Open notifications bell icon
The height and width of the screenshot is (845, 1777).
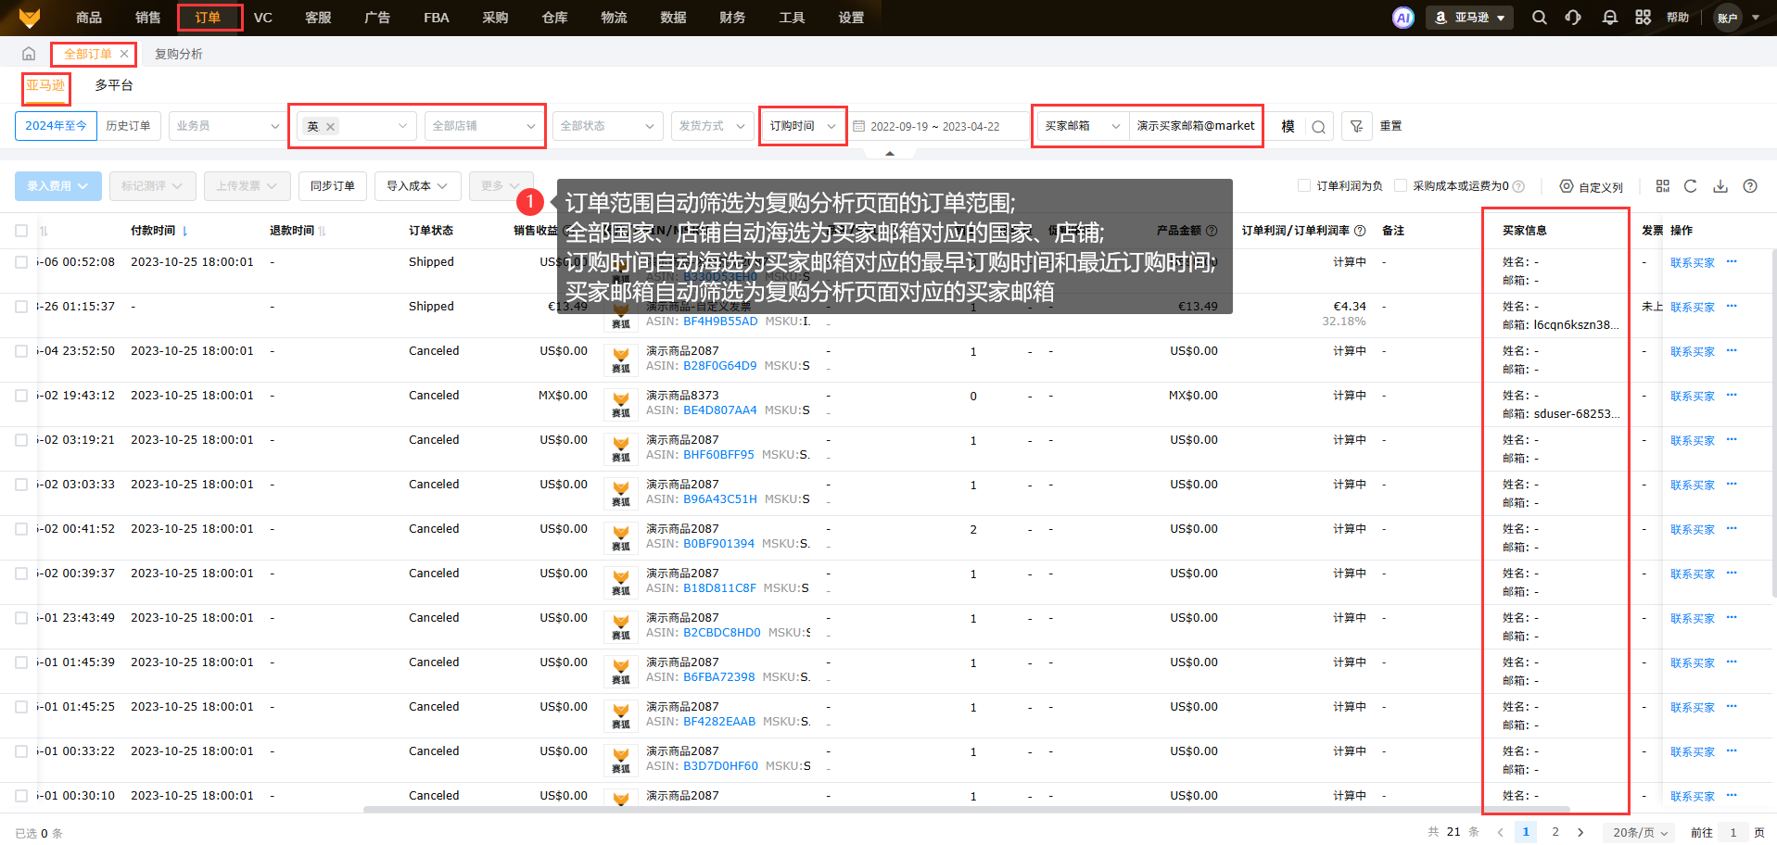(x=1610, y=18)
